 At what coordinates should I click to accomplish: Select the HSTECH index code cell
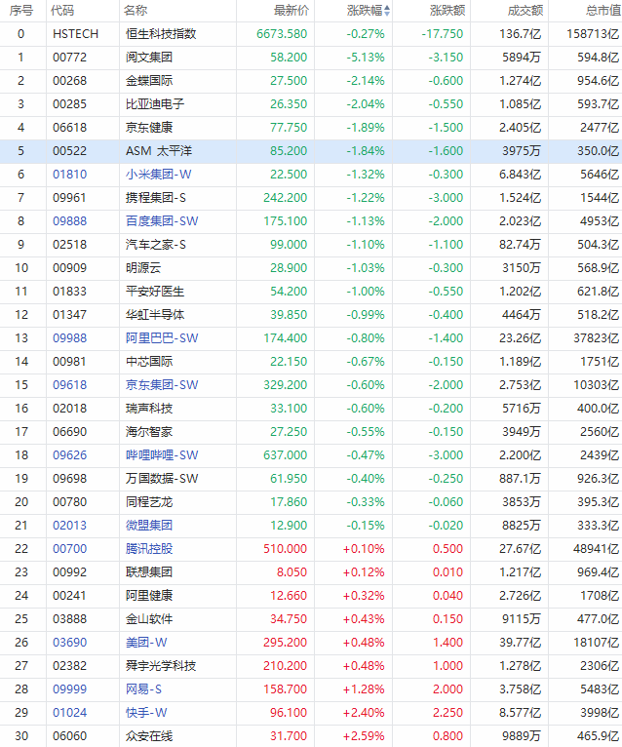76,34
